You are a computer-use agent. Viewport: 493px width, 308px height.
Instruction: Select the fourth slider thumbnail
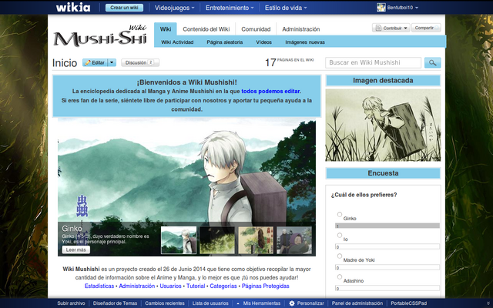[x=294, y=240]
